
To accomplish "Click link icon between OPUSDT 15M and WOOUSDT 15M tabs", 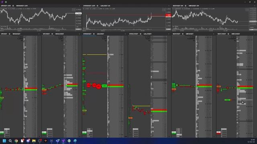I will click(13, 6).
